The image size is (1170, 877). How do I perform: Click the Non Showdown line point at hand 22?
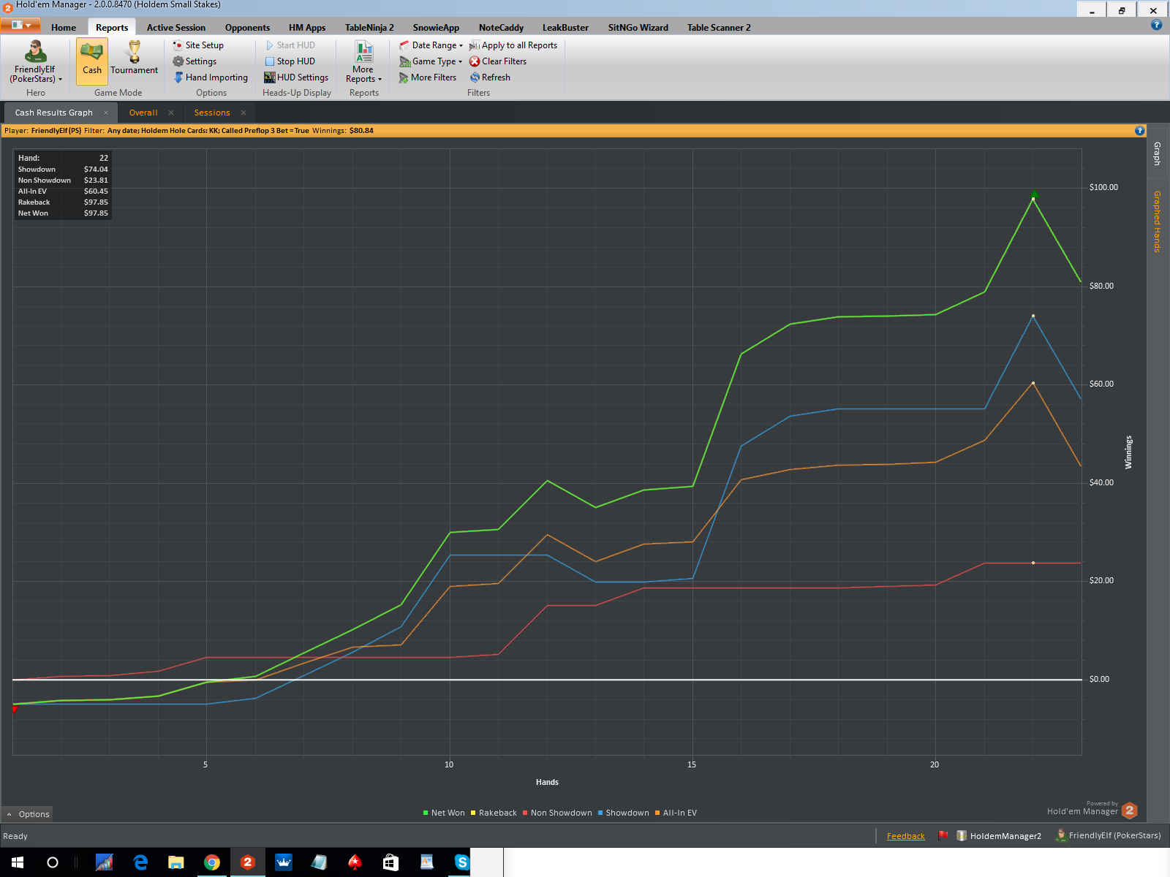coord(1033,563)
